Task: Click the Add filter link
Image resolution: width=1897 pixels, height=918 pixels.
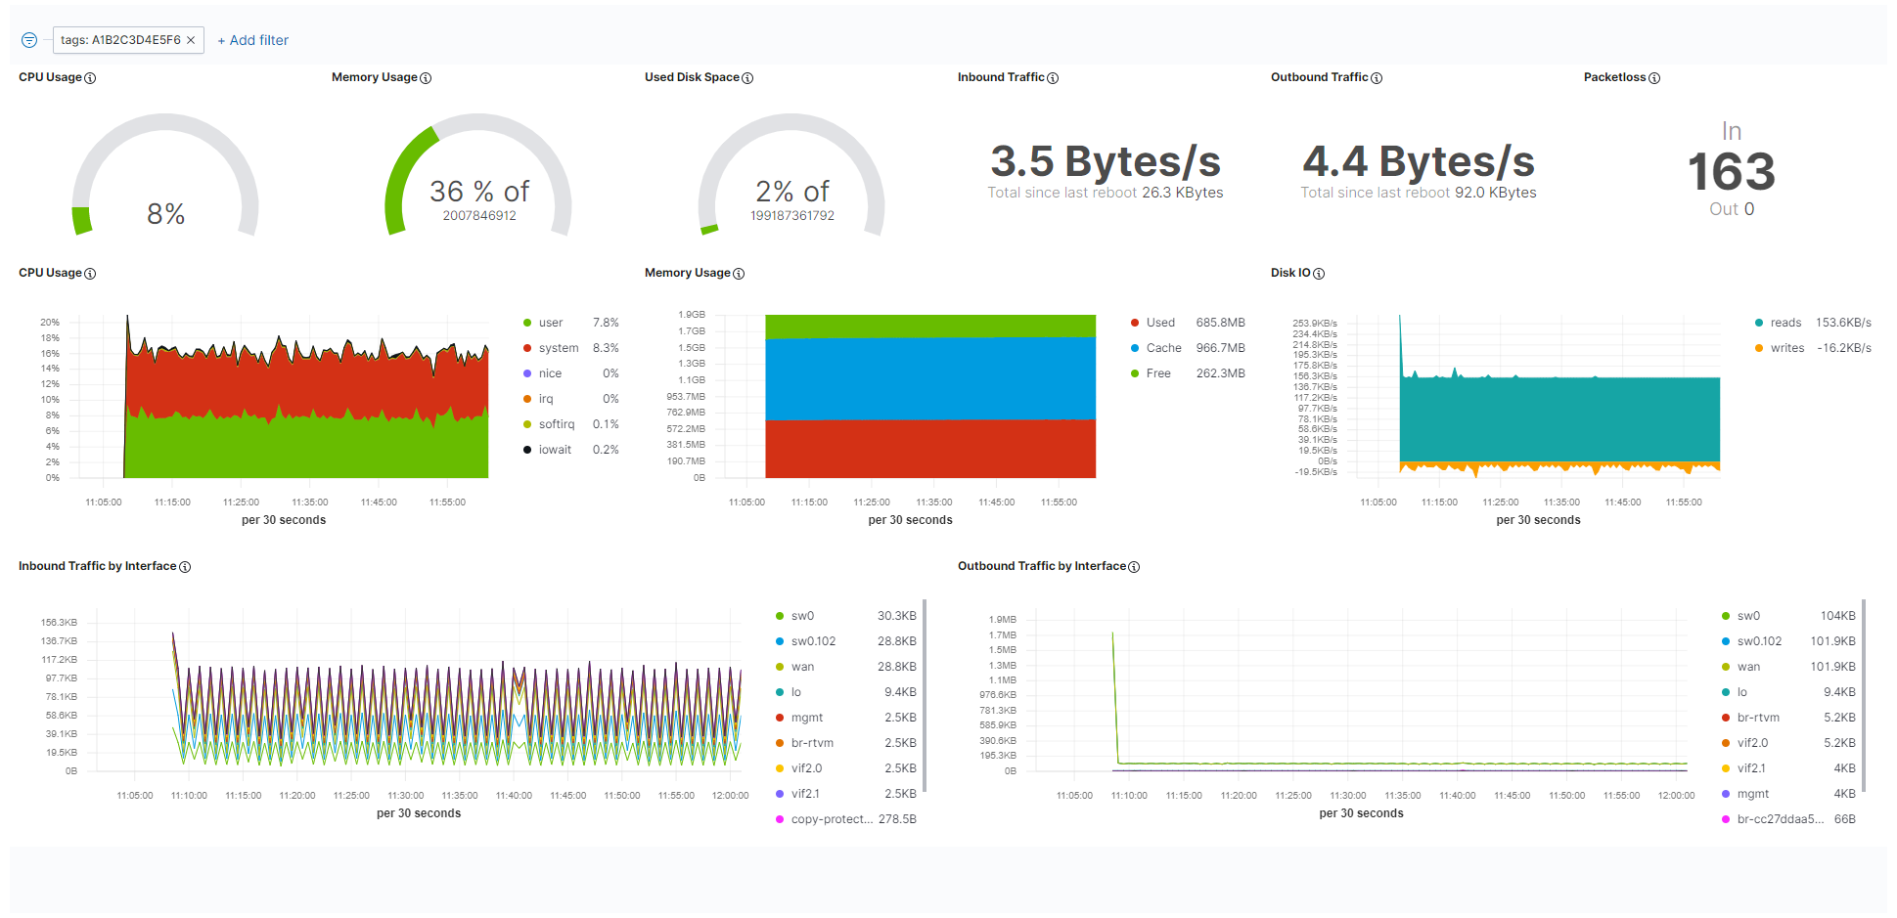Action: pos(252,40)
